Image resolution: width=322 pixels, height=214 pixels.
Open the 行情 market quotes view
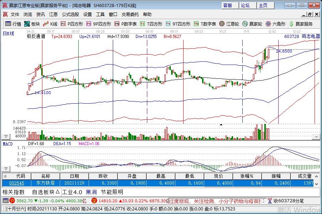coord(13,24)
